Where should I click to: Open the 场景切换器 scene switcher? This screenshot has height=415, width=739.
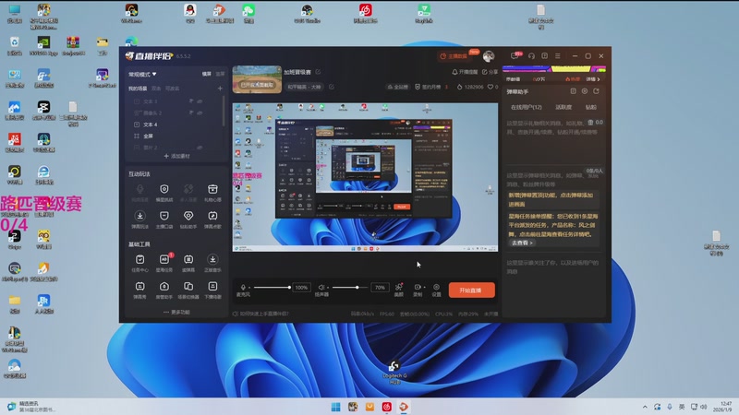[188, 290]
